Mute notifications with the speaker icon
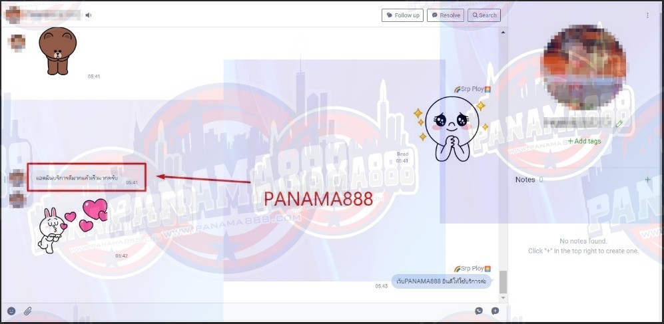The width and height of the screenshot is (664, 324). (88, 15)
